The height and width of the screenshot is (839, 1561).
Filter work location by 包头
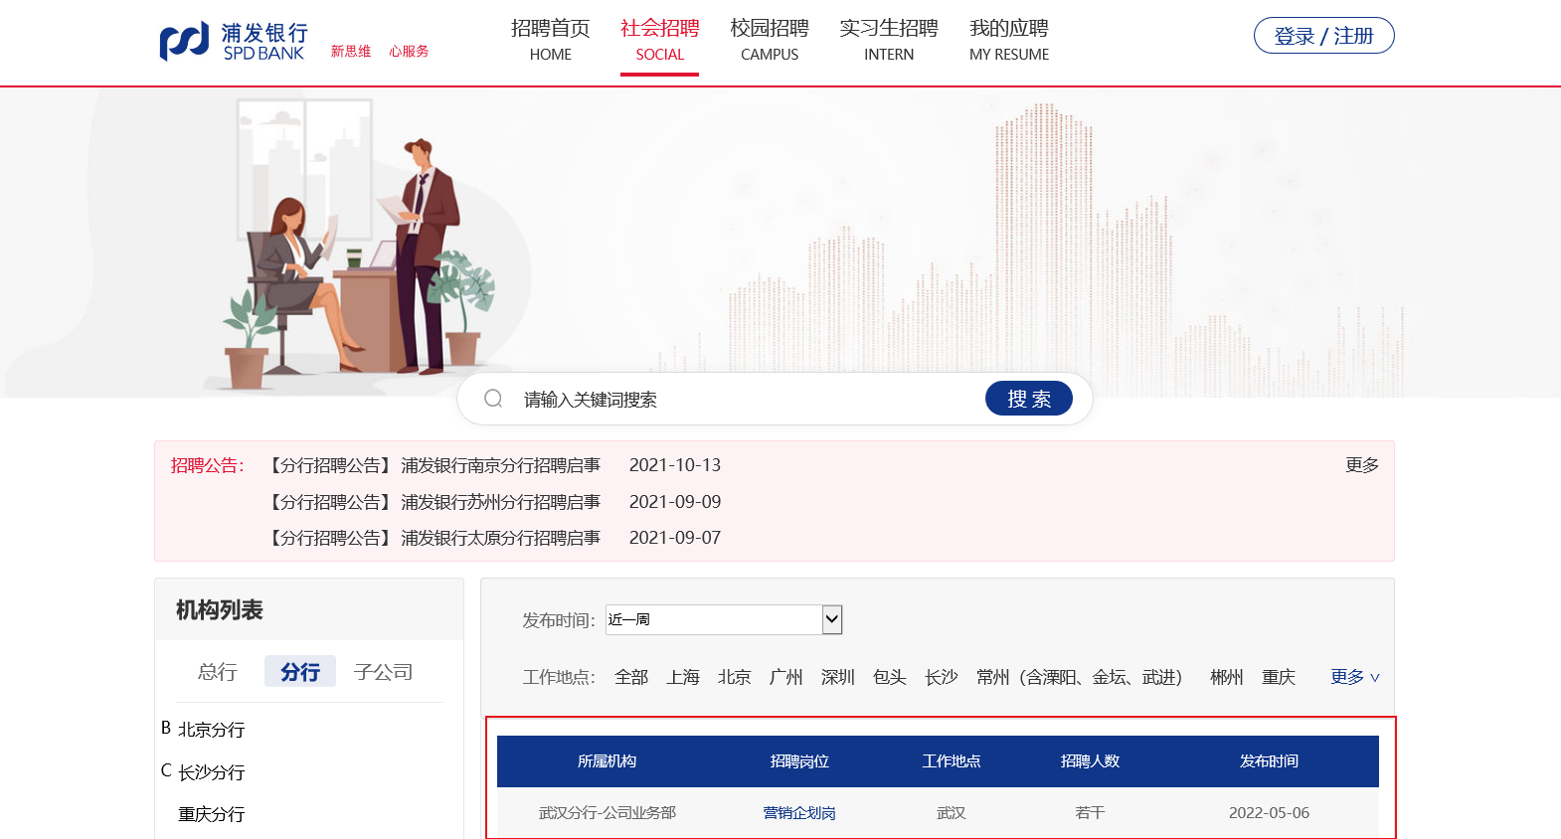point(890,677)
